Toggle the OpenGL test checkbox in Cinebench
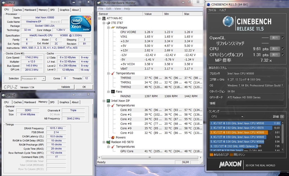The width and height of the screenshot is (289, 176). [x=283, y=38]
